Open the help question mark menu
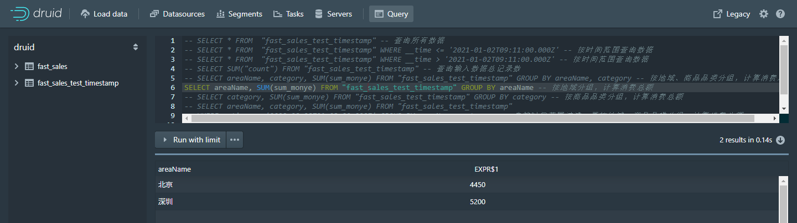The image size is (797, 223). (x=780, y=14)
